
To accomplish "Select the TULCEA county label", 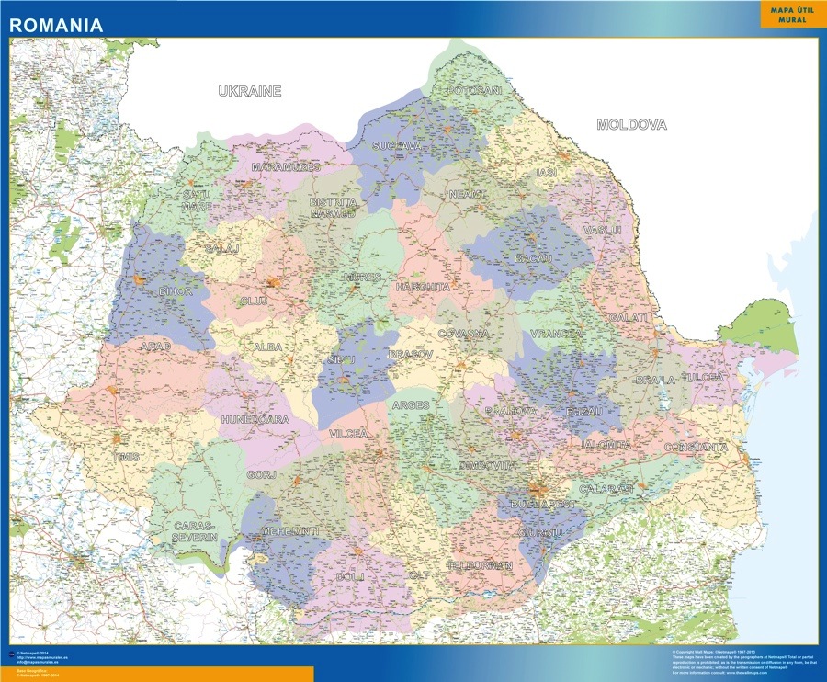I will [703, 378].
